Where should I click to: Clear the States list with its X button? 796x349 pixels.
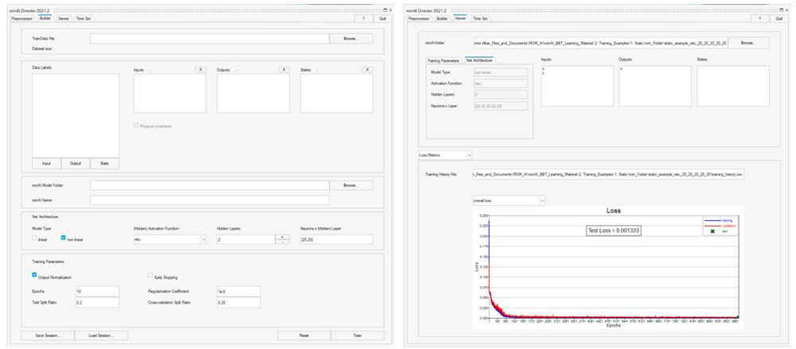[367, 70]
